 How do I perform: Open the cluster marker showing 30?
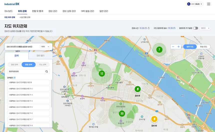click(122, 113)
